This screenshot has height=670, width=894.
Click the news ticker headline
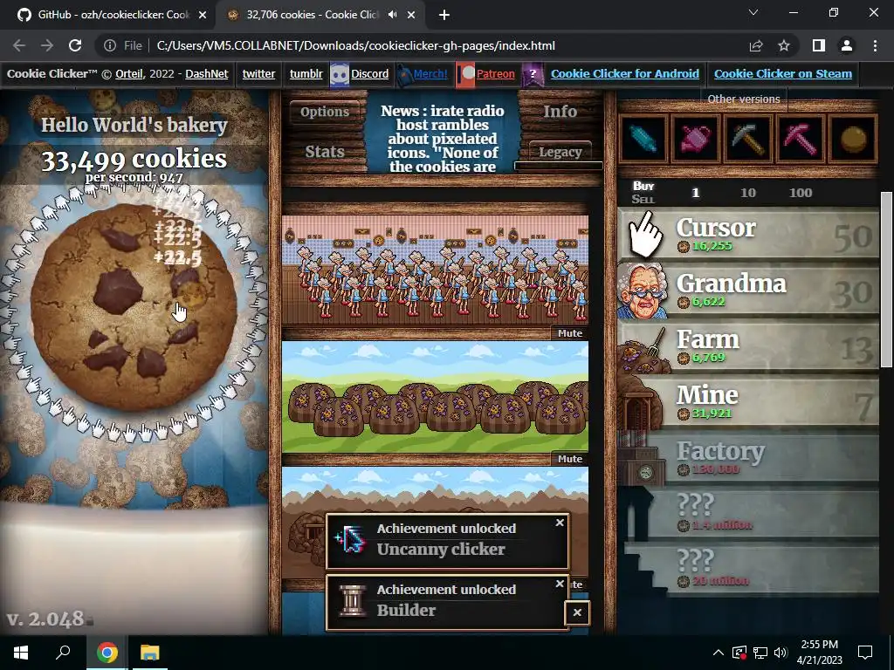pos(443,139)
